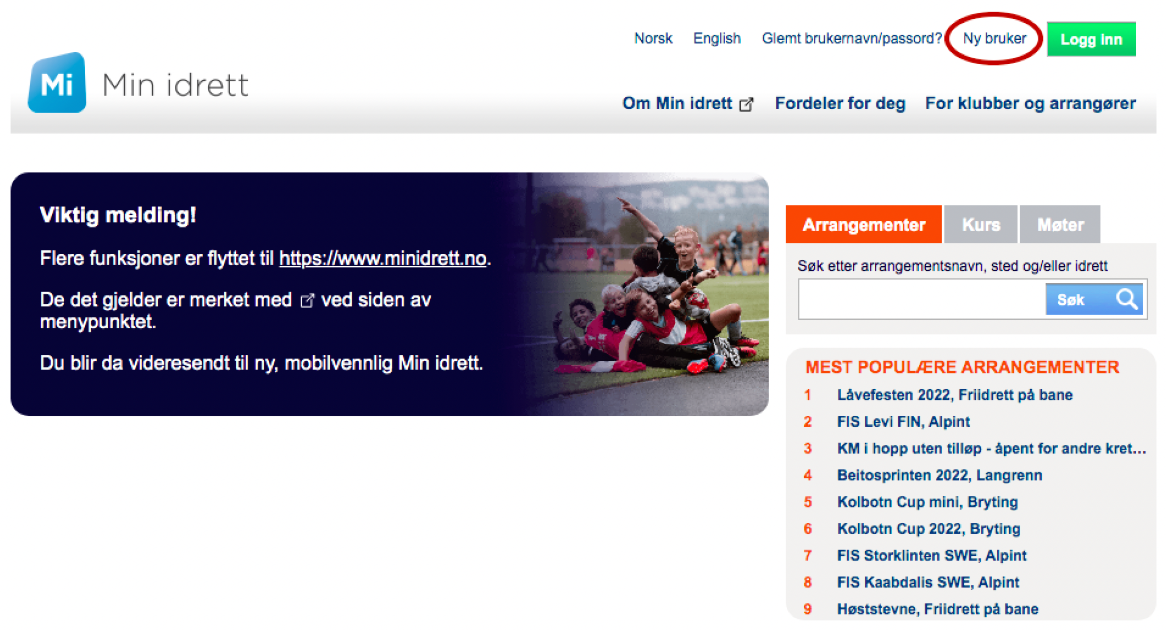
Task: Switch to the Kurs tab
Action: (x=980, y=225)
